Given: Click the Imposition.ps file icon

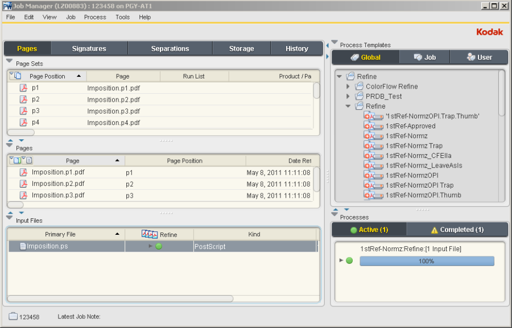Looking at the screenshot, I should pos(23,247).
